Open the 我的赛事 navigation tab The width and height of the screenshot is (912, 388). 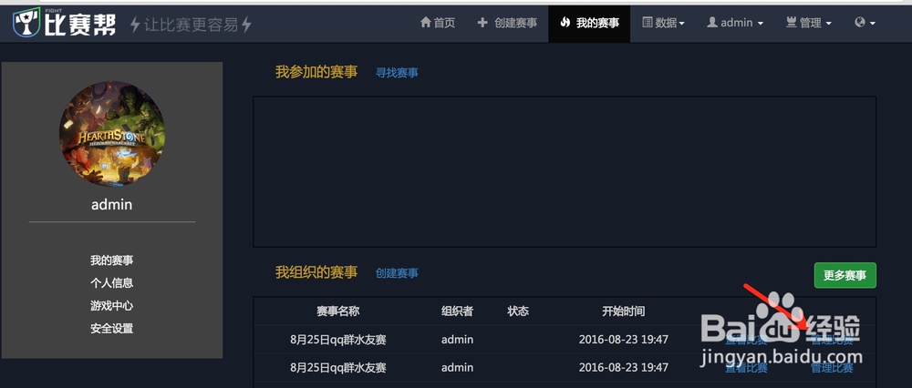pyautogui.click(x=589, y=23)
